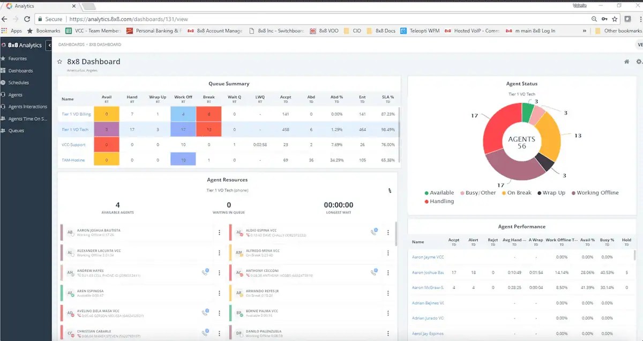This screenshot has width=643, height=341.
Task: Open the three-dot menu for Alfredo Mena
Action: pyautogui.click(x=388, y=253)
